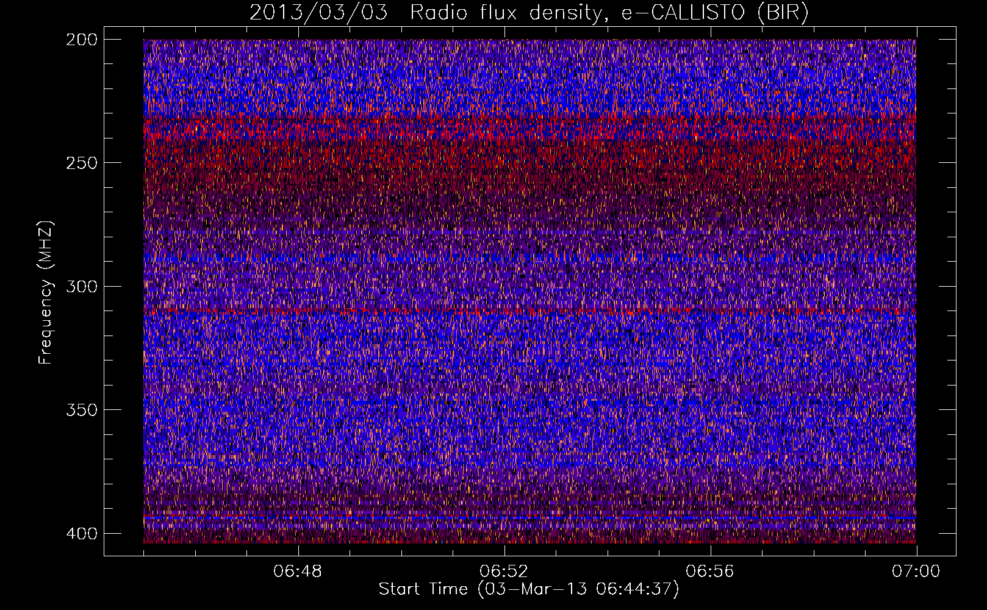The height and width of the screenshot is (610, 987).
Task: Click the 06:48 time tick label
Action: pos(298,572)
